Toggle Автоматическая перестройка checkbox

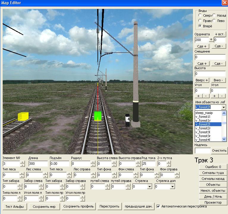click(158, 206)
